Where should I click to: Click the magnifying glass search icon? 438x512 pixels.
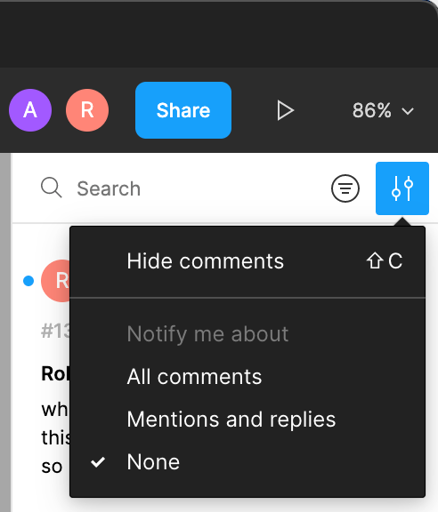[x=52, y=188]
